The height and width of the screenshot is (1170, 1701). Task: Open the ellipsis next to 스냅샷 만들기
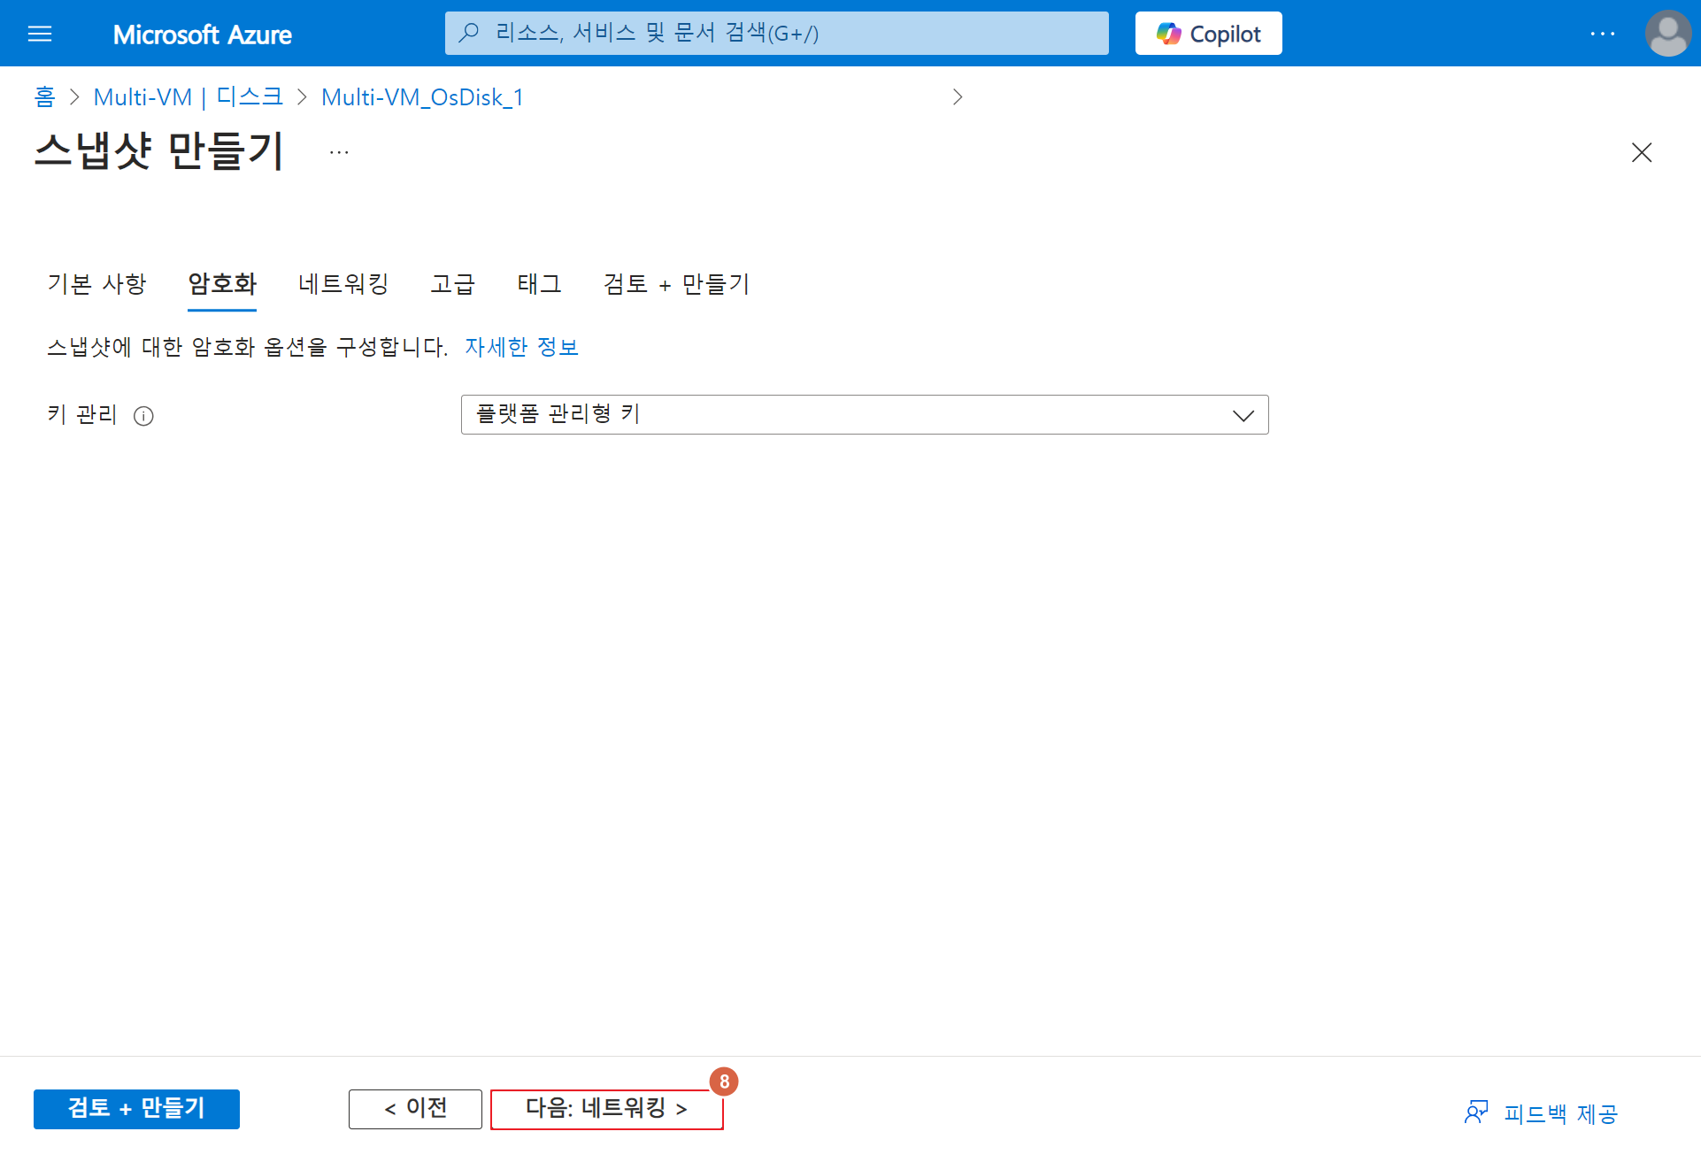coord(339,152)
